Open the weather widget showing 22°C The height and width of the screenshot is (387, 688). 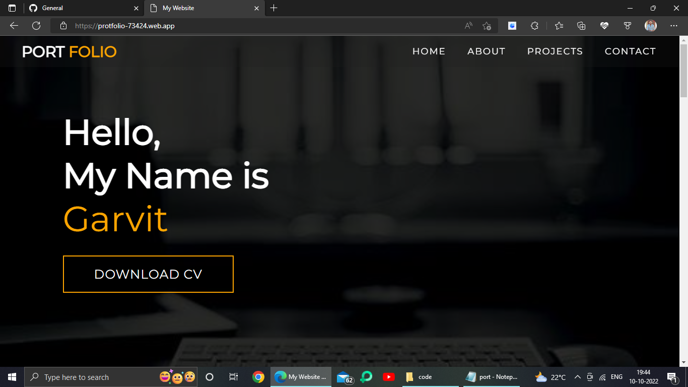[x=550, y=377]
